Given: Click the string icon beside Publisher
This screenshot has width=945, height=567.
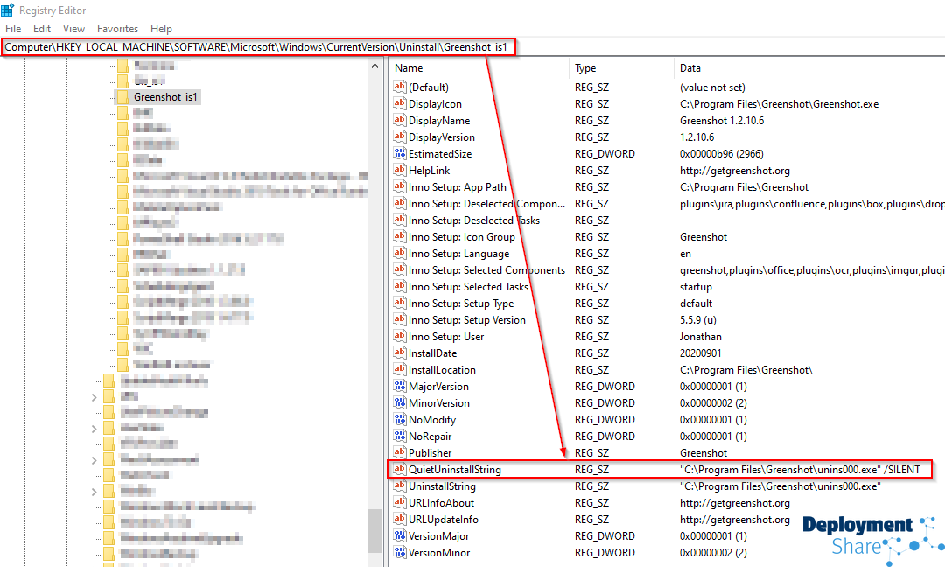Looking at the screenshot, I should coord(400,453).
